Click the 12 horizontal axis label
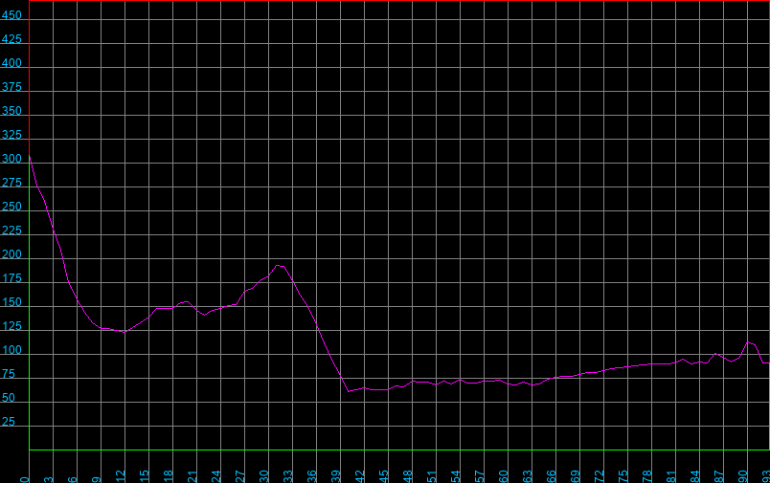The width and height of the screenshot is (770, 483). (121, 476)
